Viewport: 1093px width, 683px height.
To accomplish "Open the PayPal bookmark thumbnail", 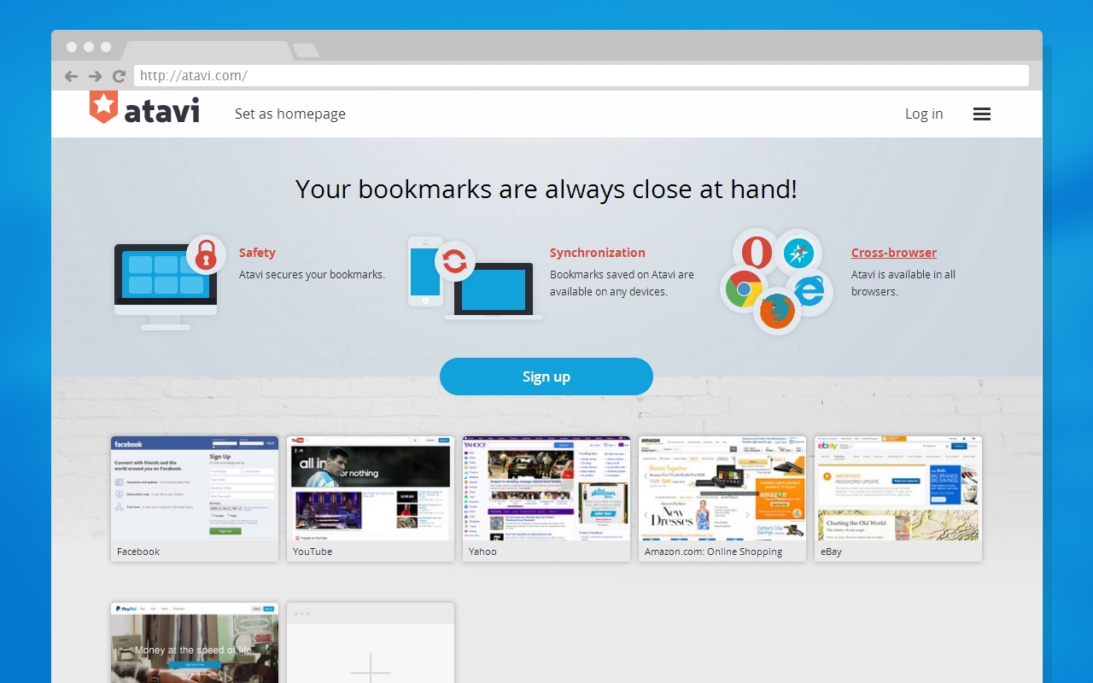I will pyautogui.click(x=195, y=643).
